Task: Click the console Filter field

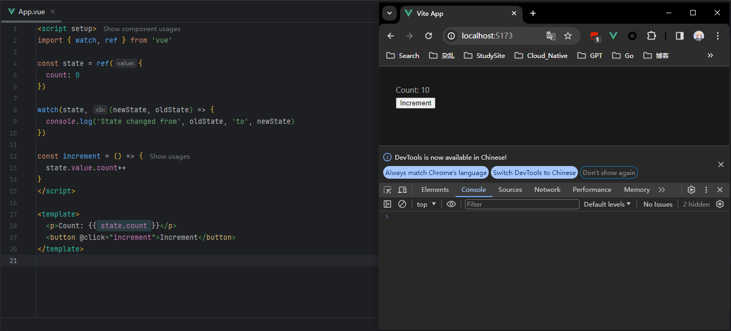Action: pyautogui.click(x=522, y=204)
